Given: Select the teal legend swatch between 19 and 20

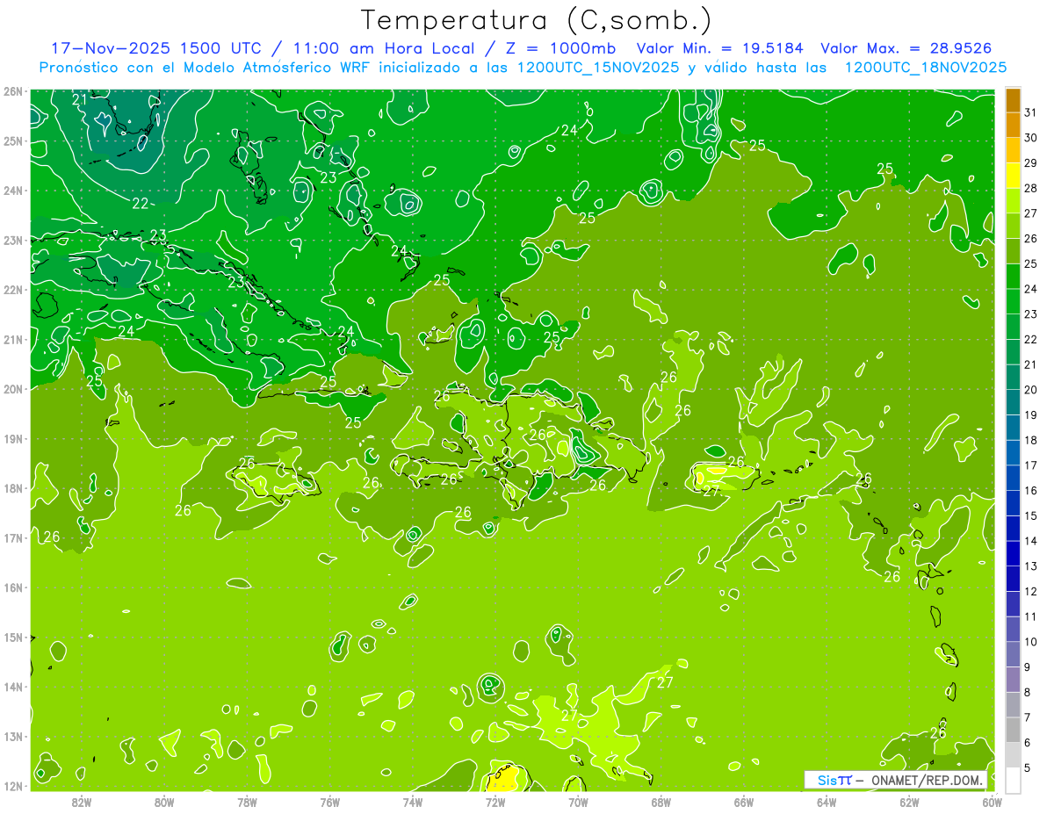Looking at the screenshot, I should 1013,402.
